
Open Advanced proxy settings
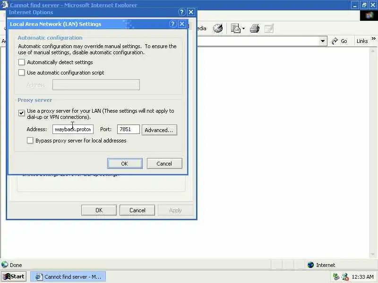(x=159, y=130)
